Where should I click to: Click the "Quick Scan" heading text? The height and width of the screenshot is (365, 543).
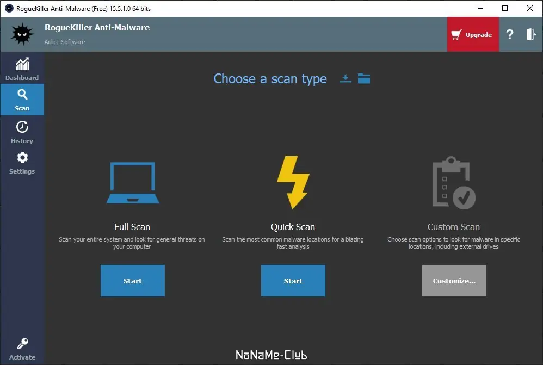click(x=293, y=227)
